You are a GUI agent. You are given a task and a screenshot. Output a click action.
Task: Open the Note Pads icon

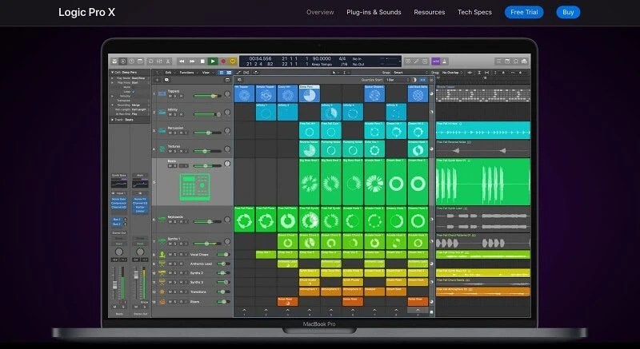tap(507, 61)
